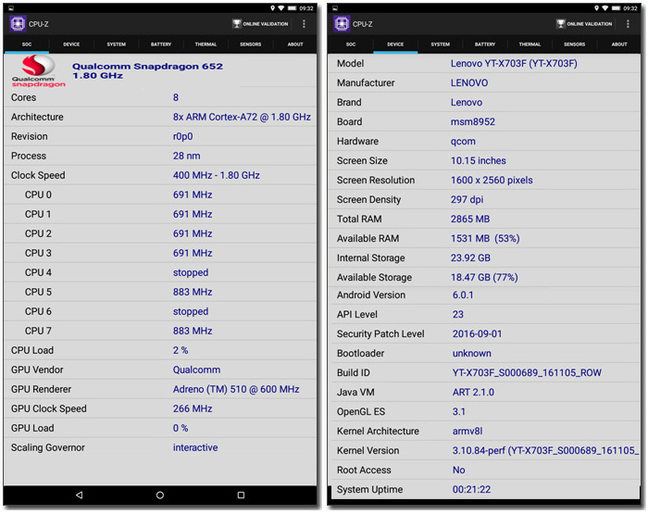
Task: Open overflow menu in right CPU-Z screen
Action: (628, 24)
